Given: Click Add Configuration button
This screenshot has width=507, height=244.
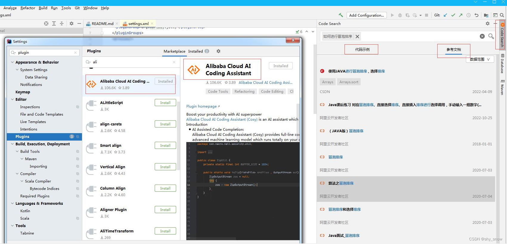Looking at the screenshot, I should [x=367, y=15].
